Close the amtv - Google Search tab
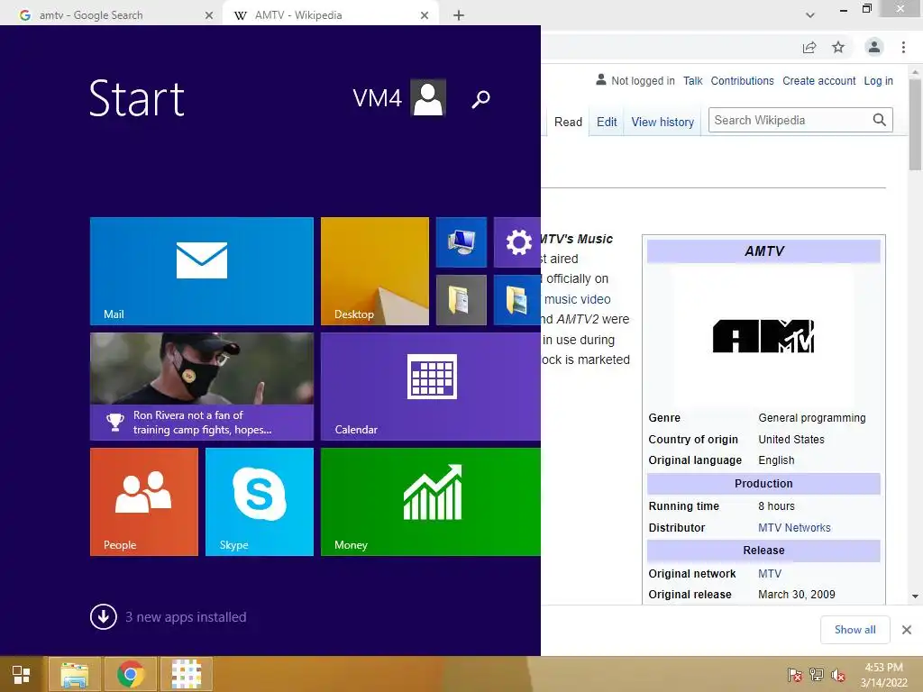The width and height of the screenshot is (923, 692). point(208,15)
